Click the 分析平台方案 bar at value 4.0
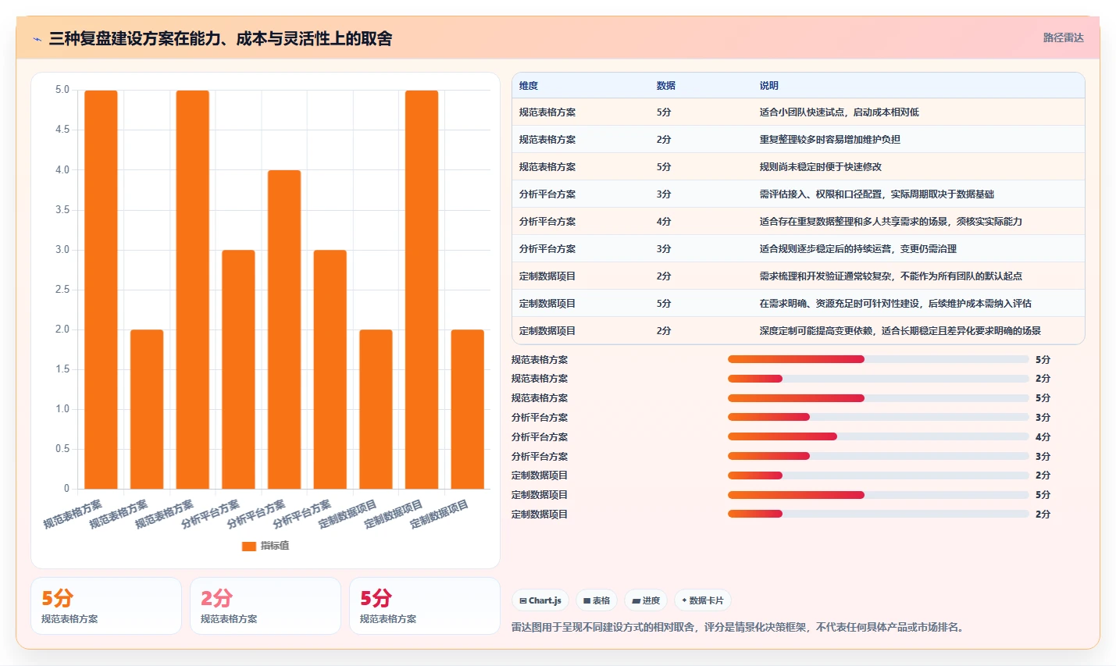 [284, 329]
